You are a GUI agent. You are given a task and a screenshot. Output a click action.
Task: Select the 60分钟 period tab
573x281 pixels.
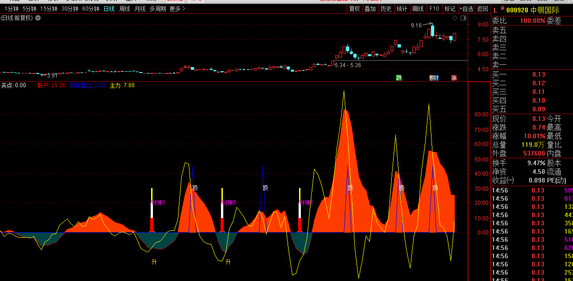coord(90,9)
